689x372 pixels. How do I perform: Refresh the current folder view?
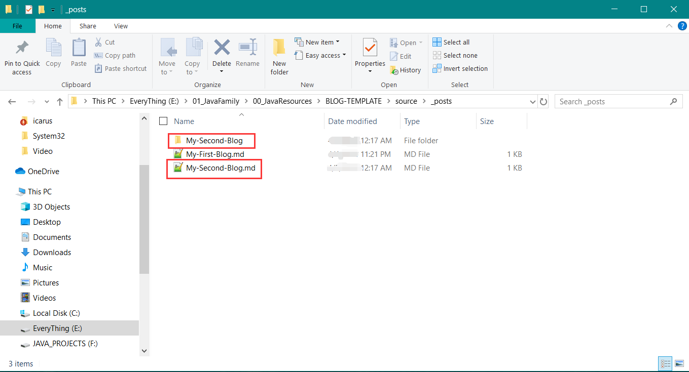543,101
